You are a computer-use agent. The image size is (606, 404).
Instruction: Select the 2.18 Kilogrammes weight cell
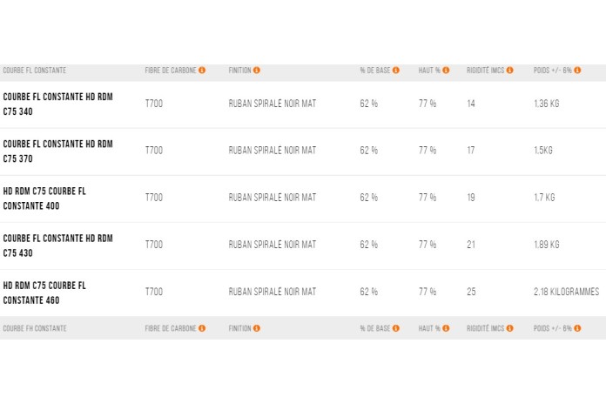tap(566, 292)
